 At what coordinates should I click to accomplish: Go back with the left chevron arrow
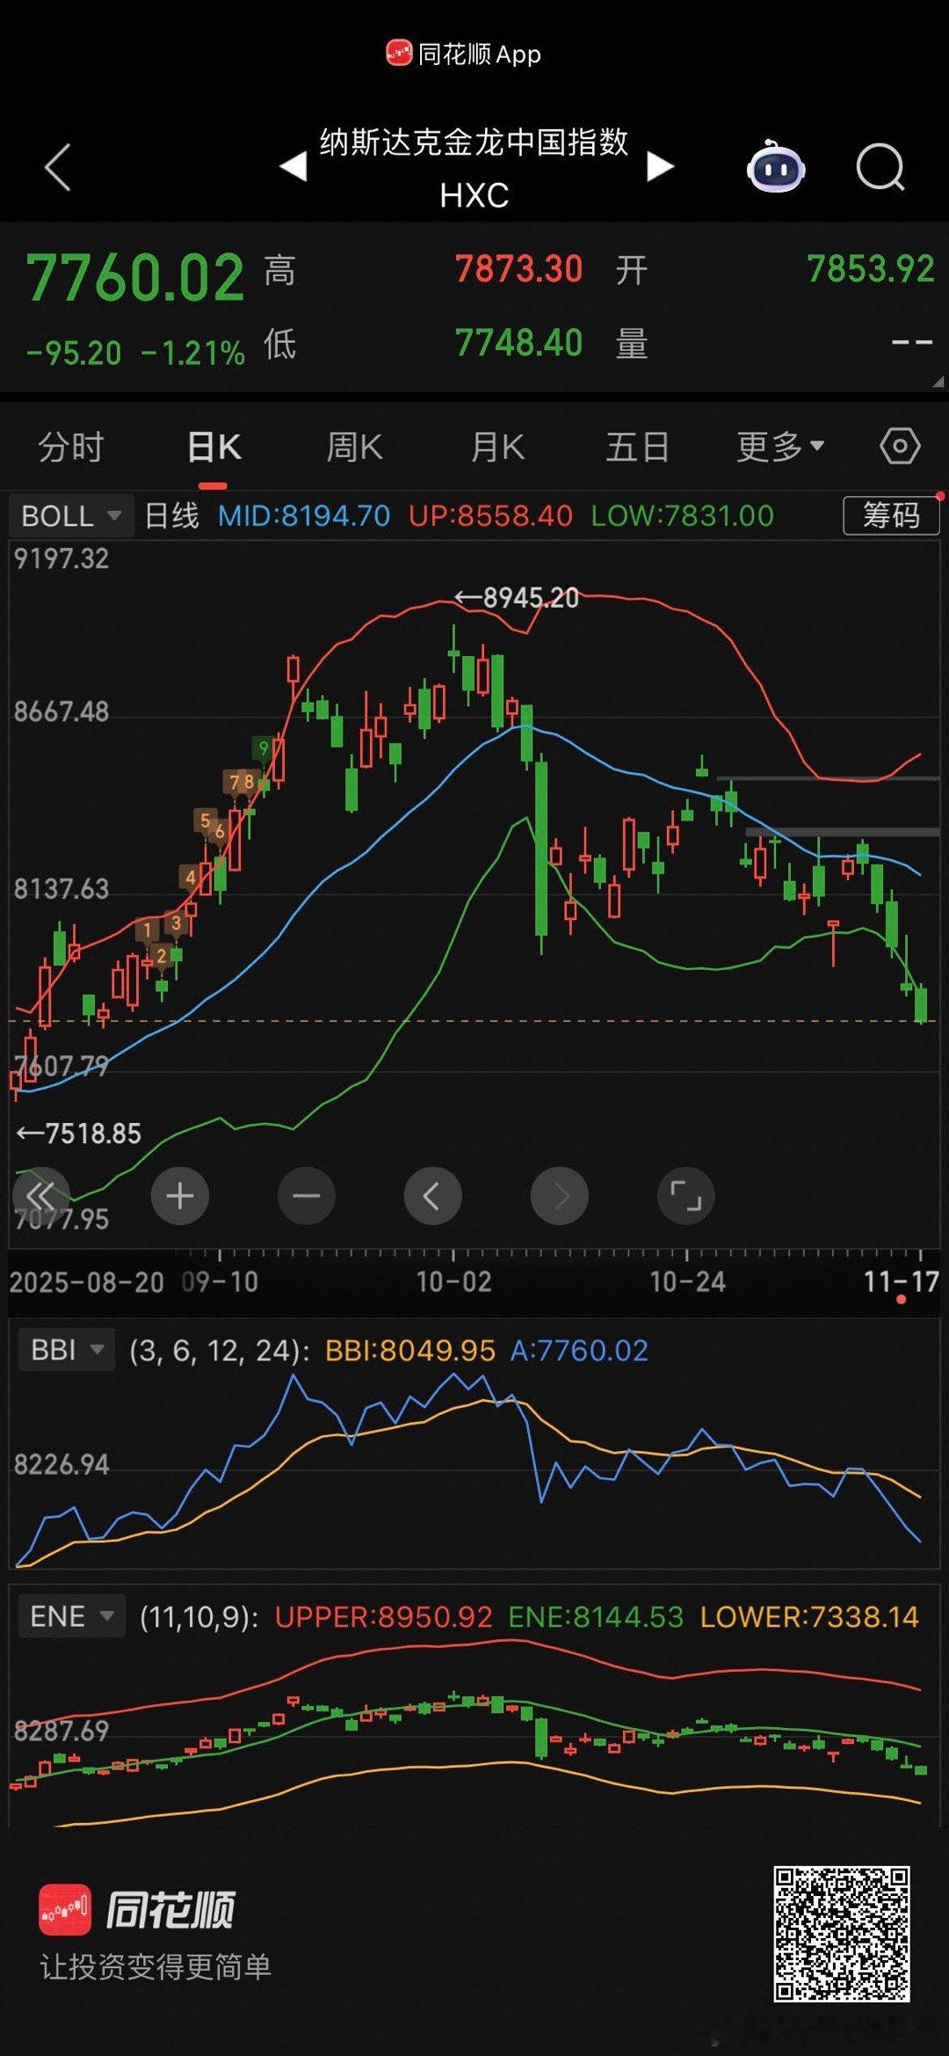(57, 167)
